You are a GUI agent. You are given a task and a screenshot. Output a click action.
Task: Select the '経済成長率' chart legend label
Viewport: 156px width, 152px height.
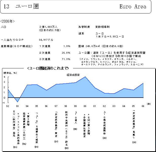click(73, 75)
